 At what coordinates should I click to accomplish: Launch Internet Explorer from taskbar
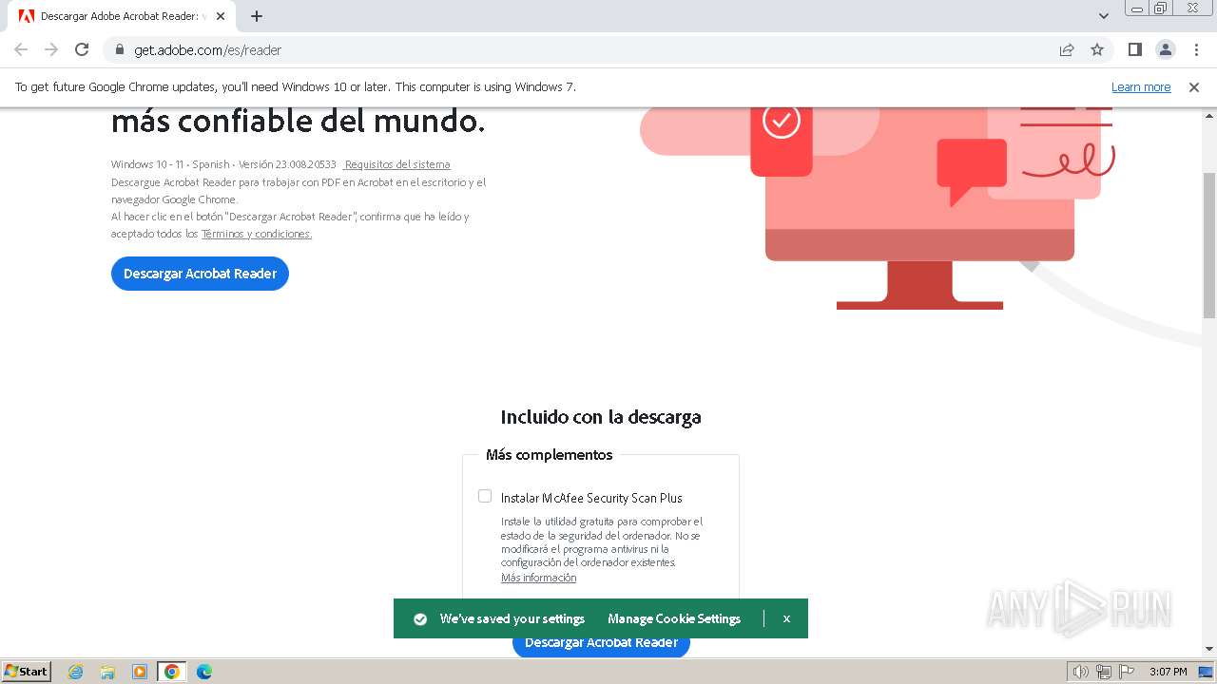[x=76, y=672]
